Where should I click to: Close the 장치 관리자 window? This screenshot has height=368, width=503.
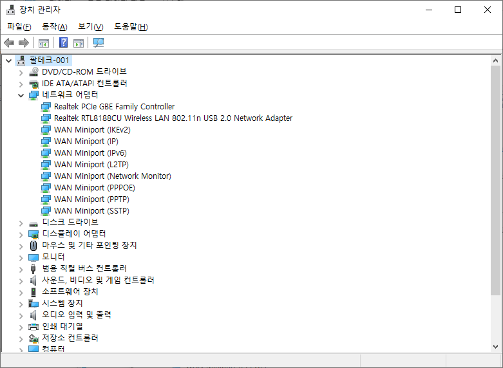(488, 10)
